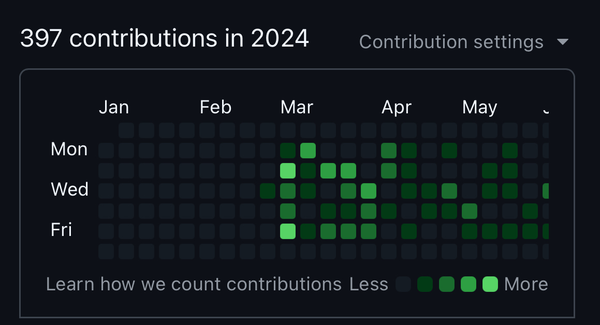The image size is (600, 325).
Task: Click the Wed weekday label
Action: click(69, 189)
